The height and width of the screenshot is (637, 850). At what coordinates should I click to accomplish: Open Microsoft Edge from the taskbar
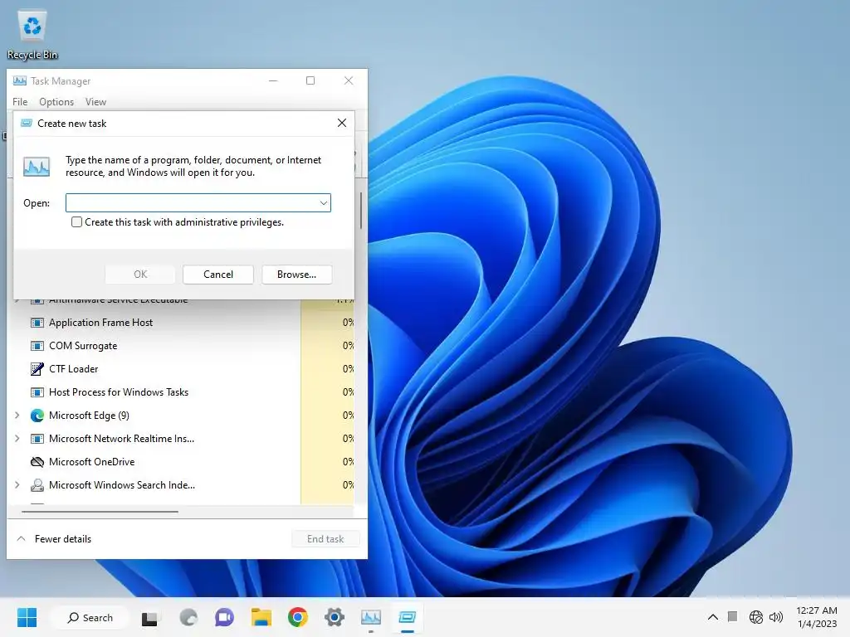[188, 617]
